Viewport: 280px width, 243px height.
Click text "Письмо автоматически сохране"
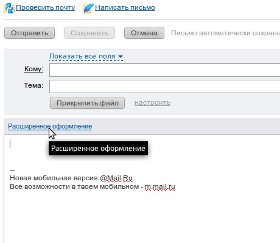(x=225, y=33)
